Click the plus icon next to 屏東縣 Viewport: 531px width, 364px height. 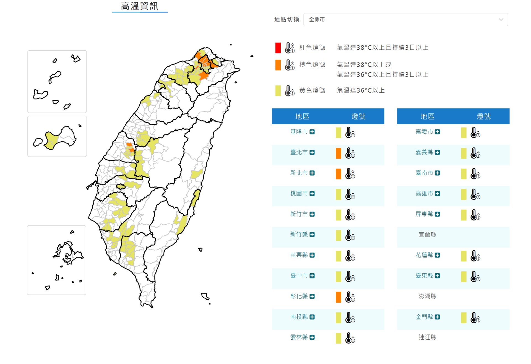point(437,214)
